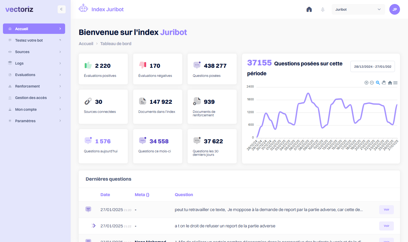
Task: Go to home via the house icon
Action: pyautogui.click(x=309, y=9)
